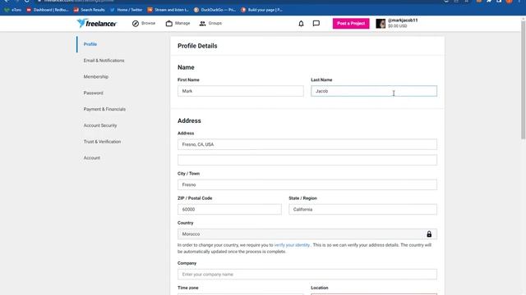
Task: Click the Manage briefcase icon
Action: point(169,24)
